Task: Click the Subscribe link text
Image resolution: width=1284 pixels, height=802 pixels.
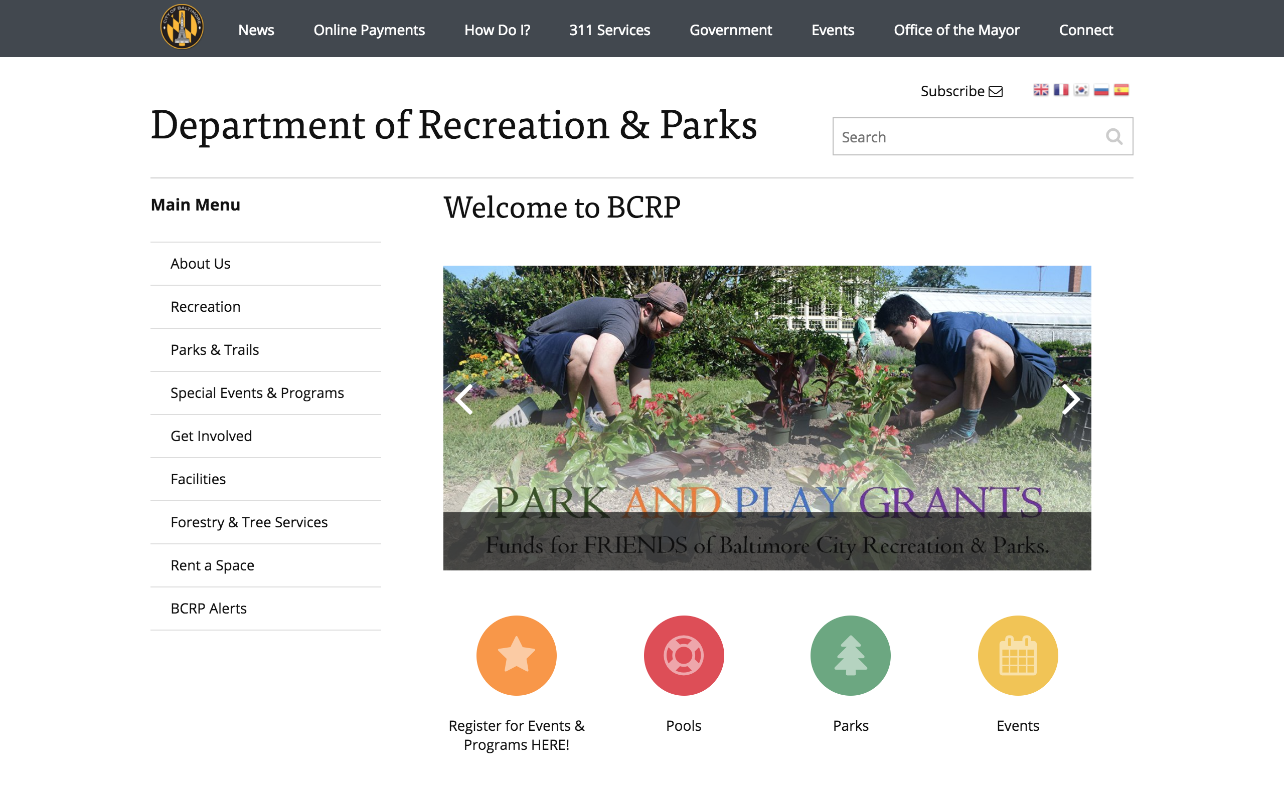Action: tap(952, 91)
